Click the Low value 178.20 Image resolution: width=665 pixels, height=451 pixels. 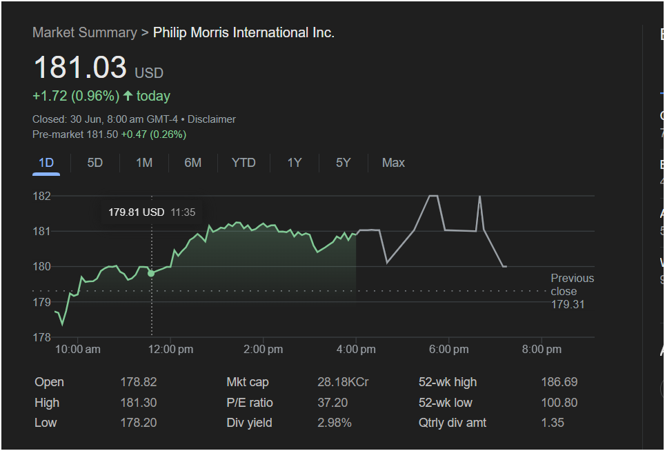pos(139,423)
